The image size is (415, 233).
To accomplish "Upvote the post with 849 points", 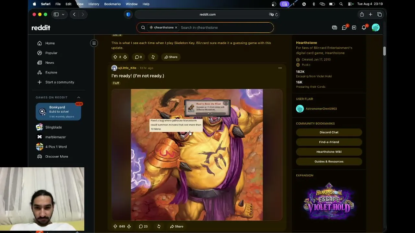I will click(x=115, y=227).
